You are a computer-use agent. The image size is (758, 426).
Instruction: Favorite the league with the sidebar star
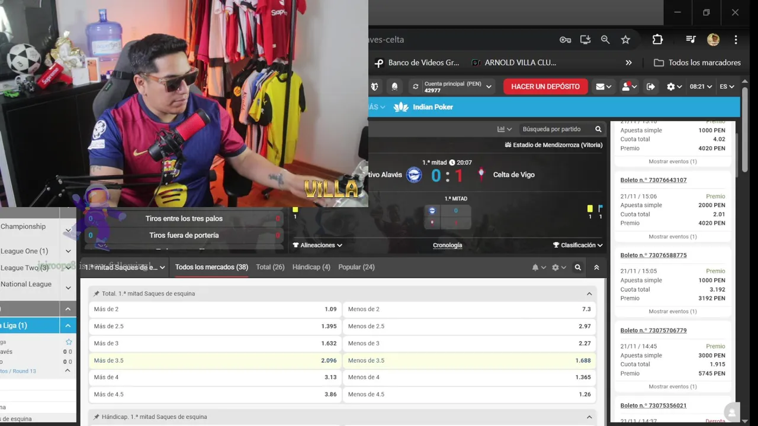coord(69,342)
